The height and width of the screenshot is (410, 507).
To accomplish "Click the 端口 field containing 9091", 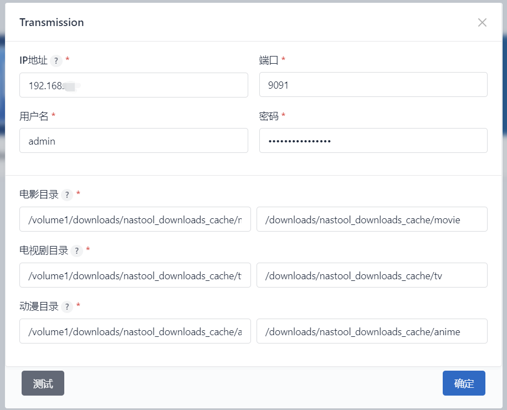I will [x=373, y=85].
